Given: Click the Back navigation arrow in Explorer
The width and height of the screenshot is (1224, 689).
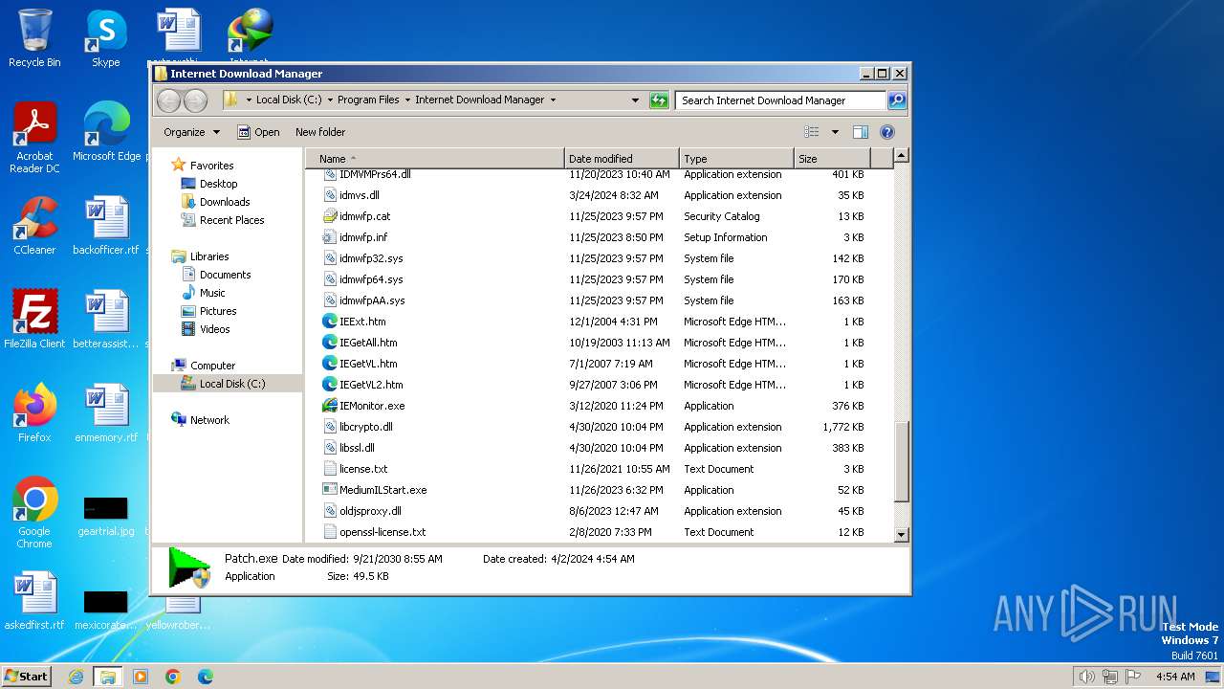Looking at the screenshot, I should (x=168, y=100).
